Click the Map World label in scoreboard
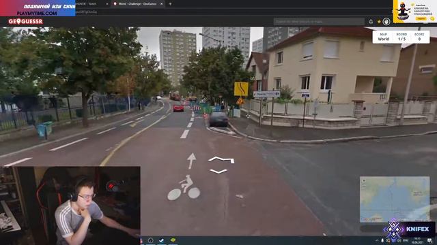The image size is (437, 245). (383, 37)
